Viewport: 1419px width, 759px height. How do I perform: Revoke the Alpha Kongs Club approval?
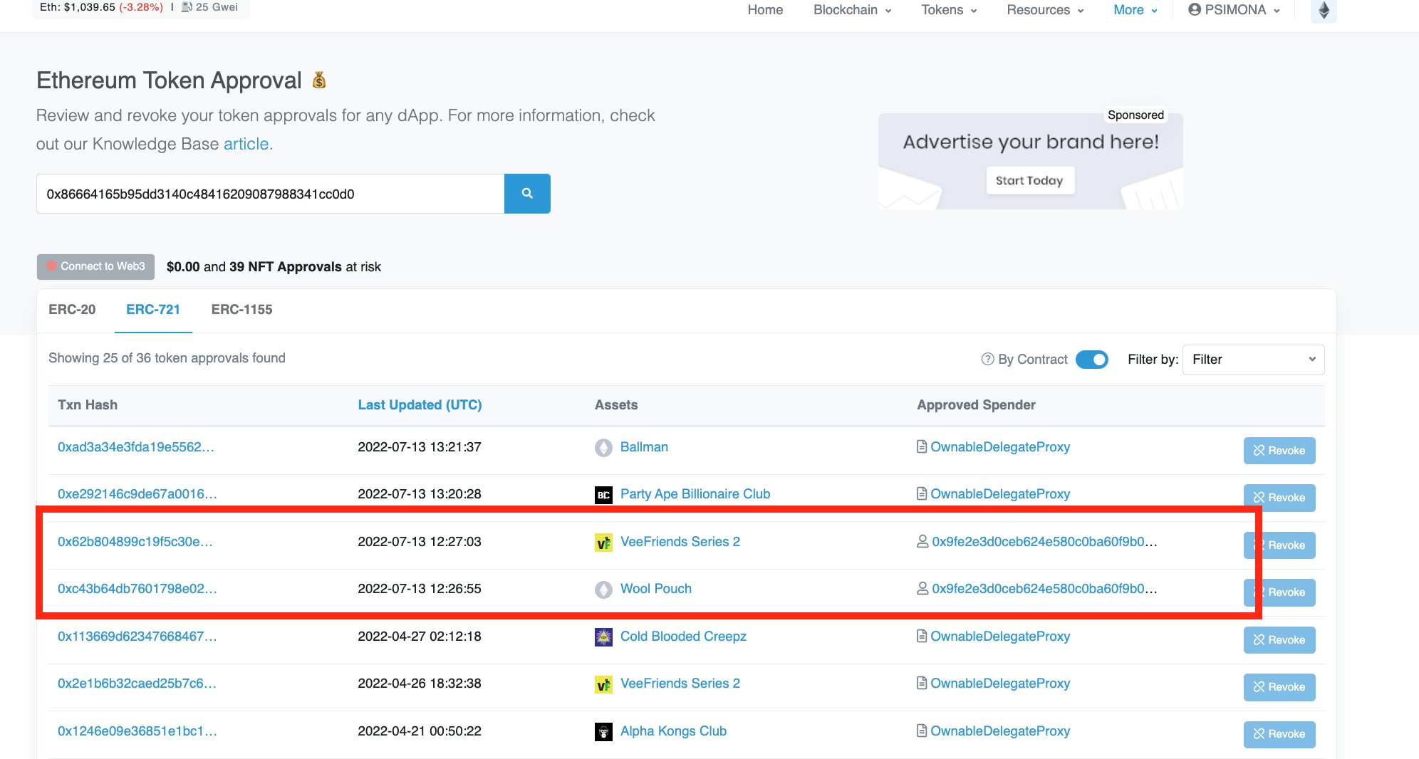pyautogui.click(x=1279, y=734)
